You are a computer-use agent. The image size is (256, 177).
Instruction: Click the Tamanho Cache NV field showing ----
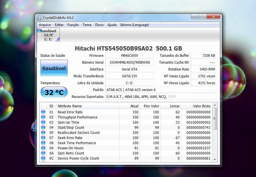(x=204, y=63)
